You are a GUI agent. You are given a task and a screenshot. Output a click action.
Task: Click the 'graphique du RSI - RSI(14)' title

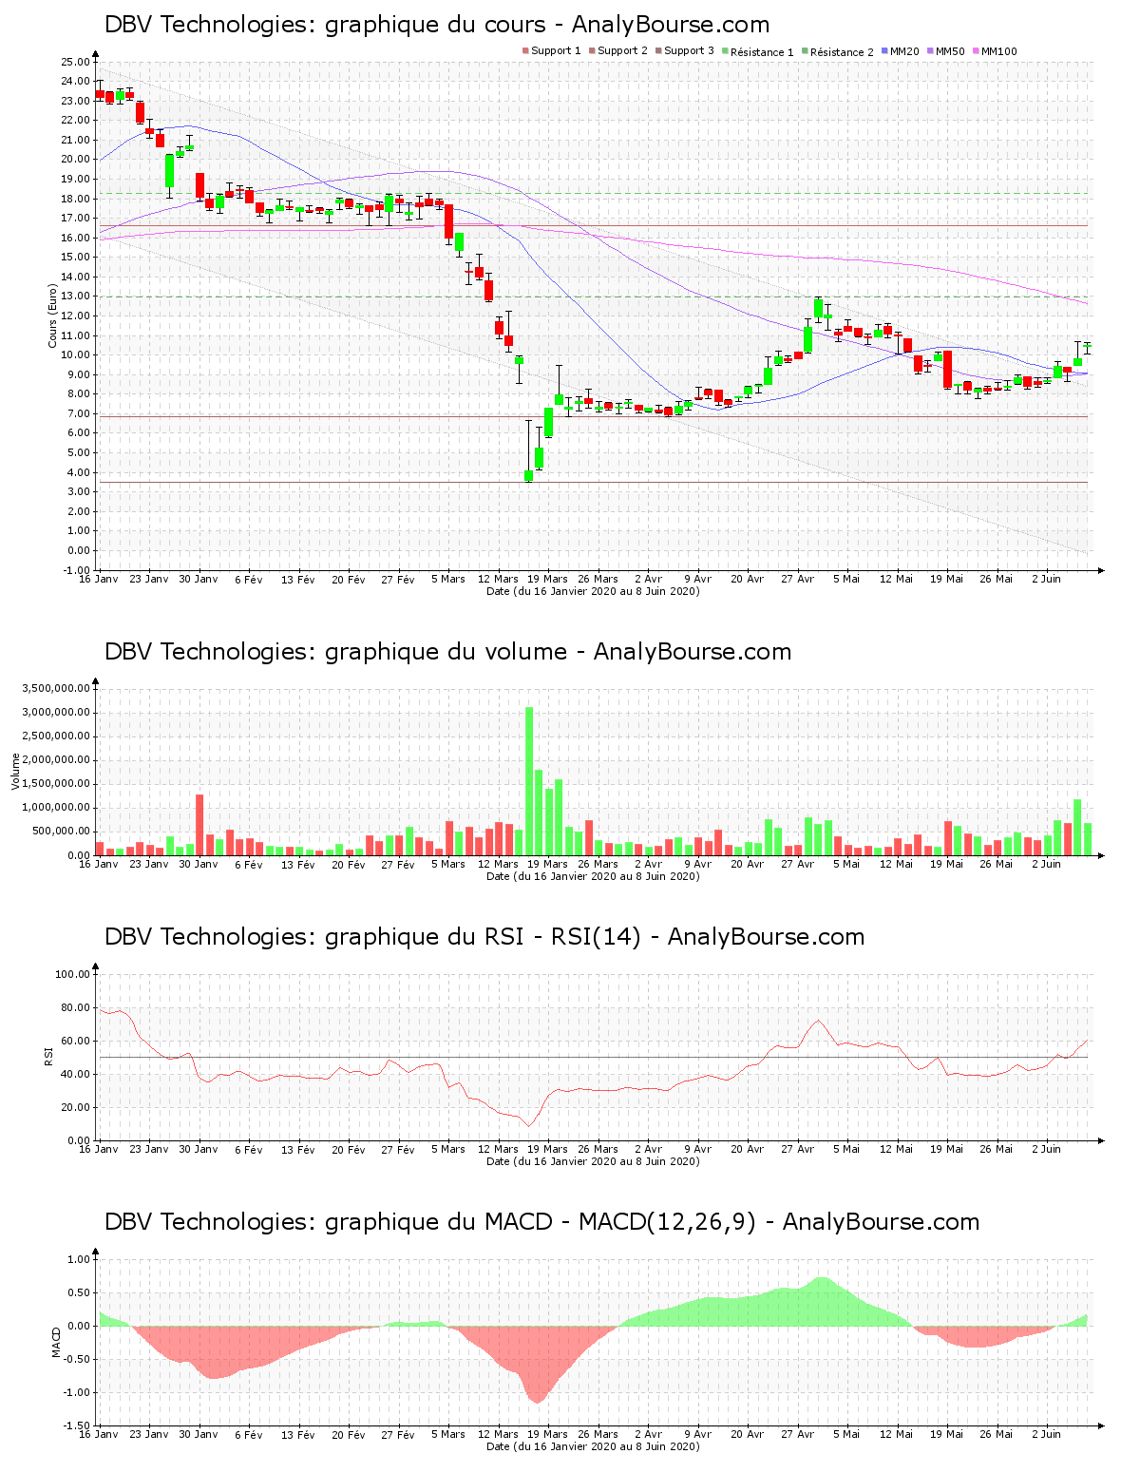point(483,937)
